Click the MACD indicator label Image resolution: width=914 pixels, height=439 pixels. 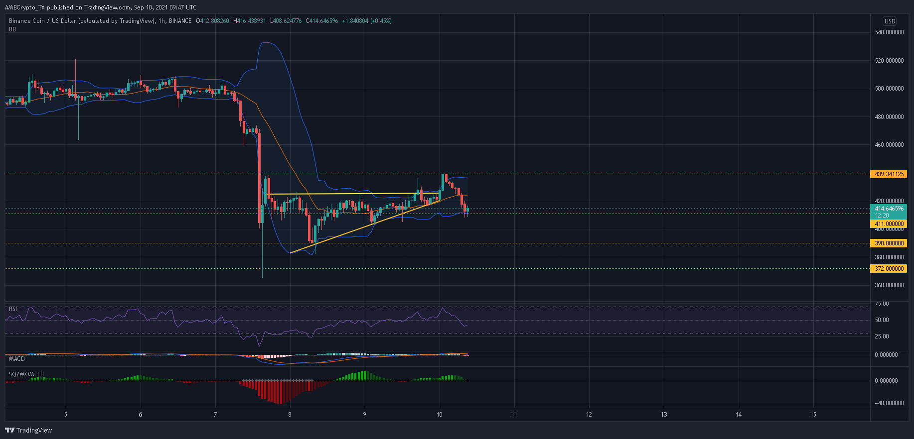tap(16, 359)
